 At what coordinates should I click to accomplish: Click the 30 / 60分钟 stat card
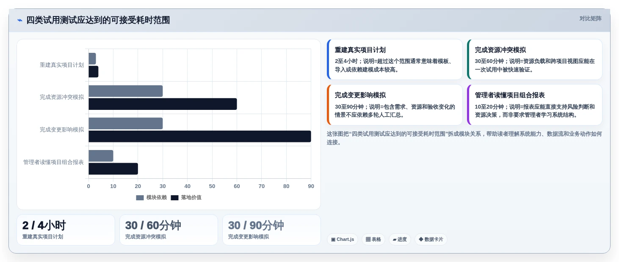tap(169, 230)
